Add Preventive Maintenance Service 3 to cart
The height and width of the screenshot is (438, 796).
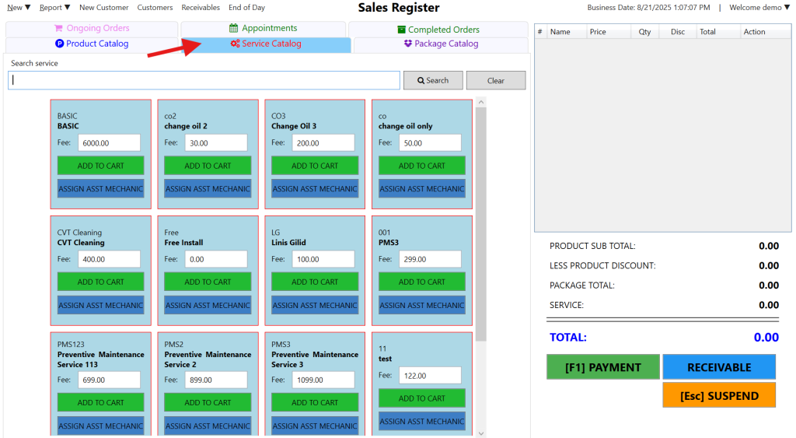pos(315,402)
